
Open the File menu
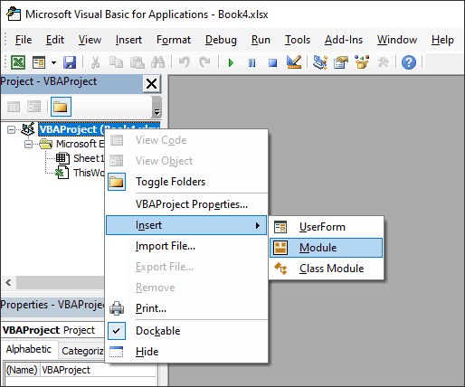click(24, 40)
